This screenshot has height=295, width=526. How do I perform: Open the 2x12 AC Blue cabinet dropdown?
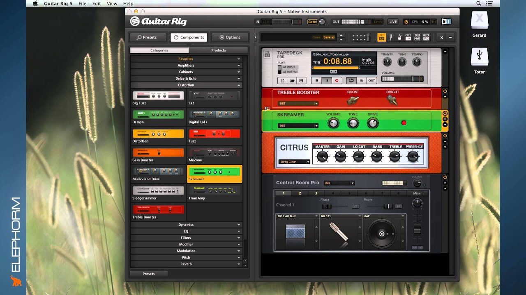(297, 216)
